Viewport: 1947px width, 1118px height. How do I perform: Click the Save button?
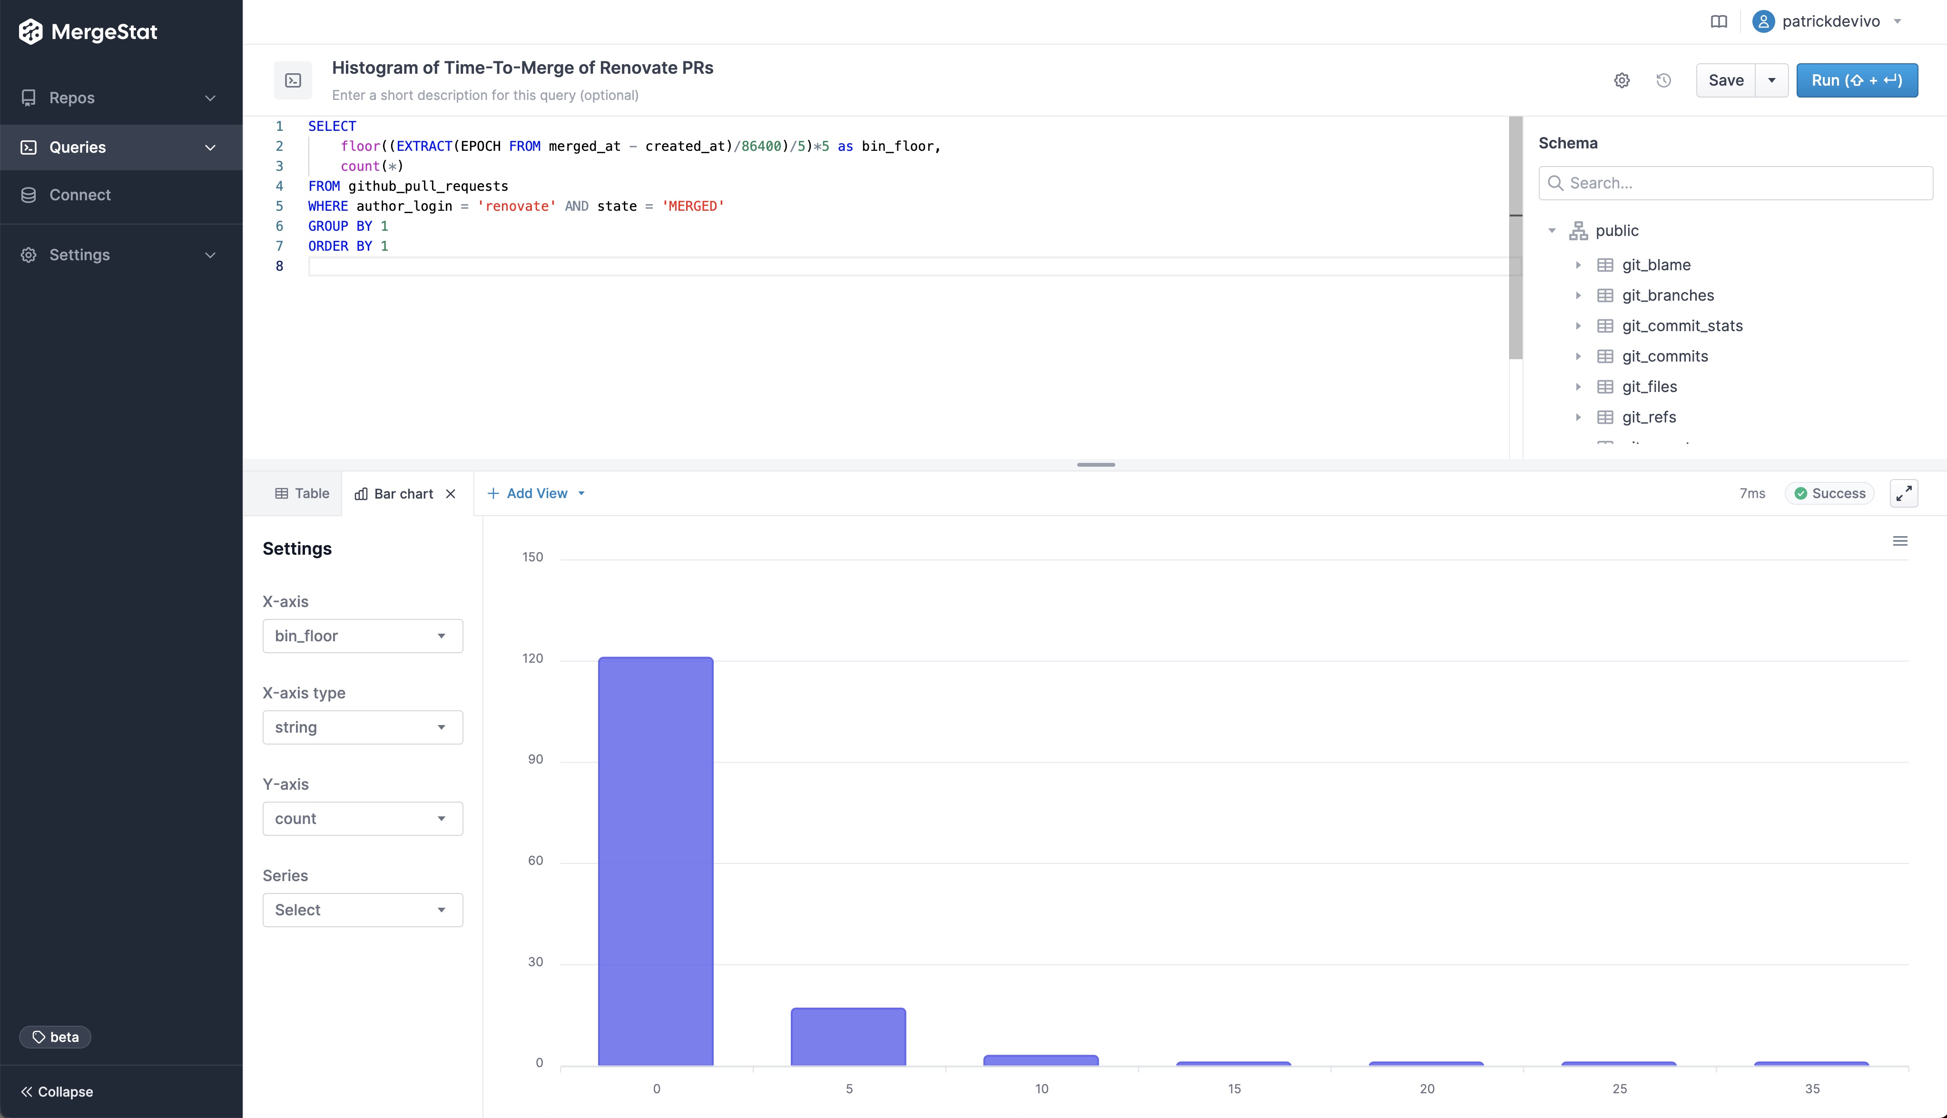[1726, 80]
